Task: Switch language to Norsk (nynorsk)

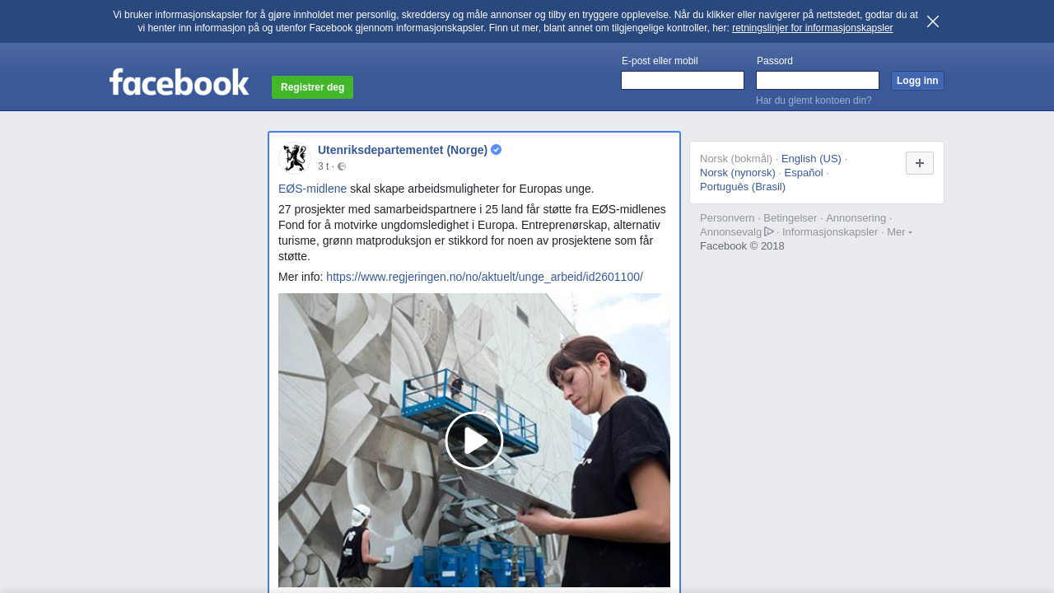Action: [738, 173]
